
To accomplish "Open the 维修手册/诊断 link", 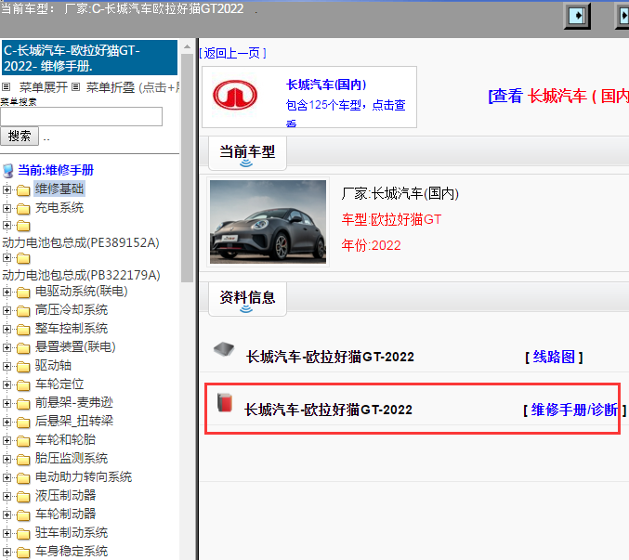I will [574, 410].
